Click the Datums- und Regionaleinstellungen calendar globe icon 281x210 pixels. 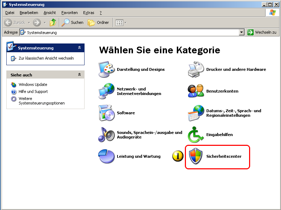(196, 113)
